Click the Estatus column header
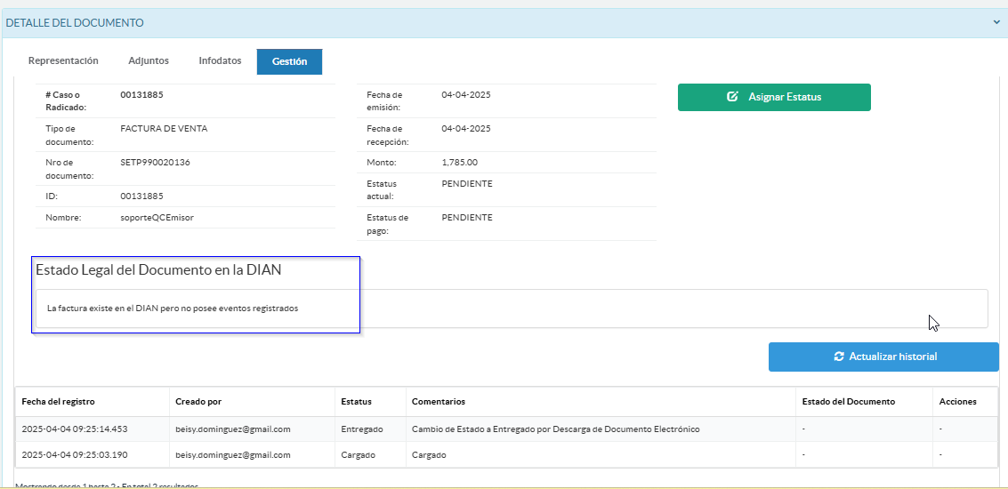1008x489 pixels. (356, 402)
